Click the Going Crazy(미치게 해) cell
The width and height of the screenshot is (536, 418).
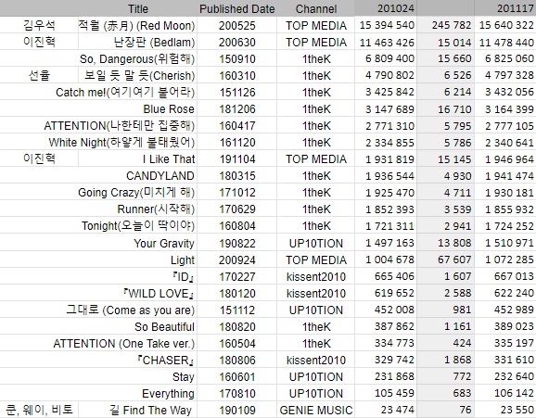(98, 193)
